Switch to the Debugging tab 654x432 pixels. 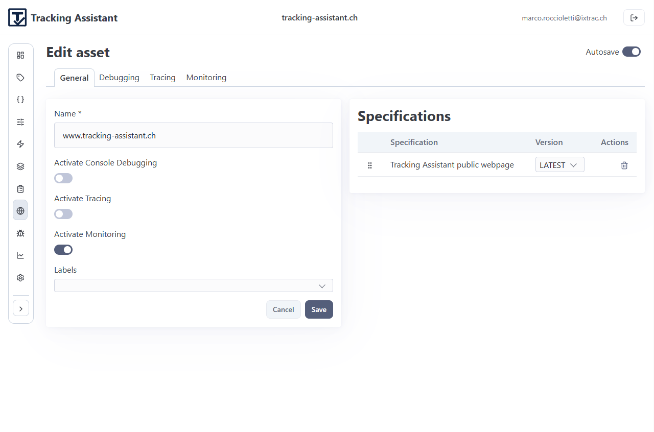click(119, 78)
